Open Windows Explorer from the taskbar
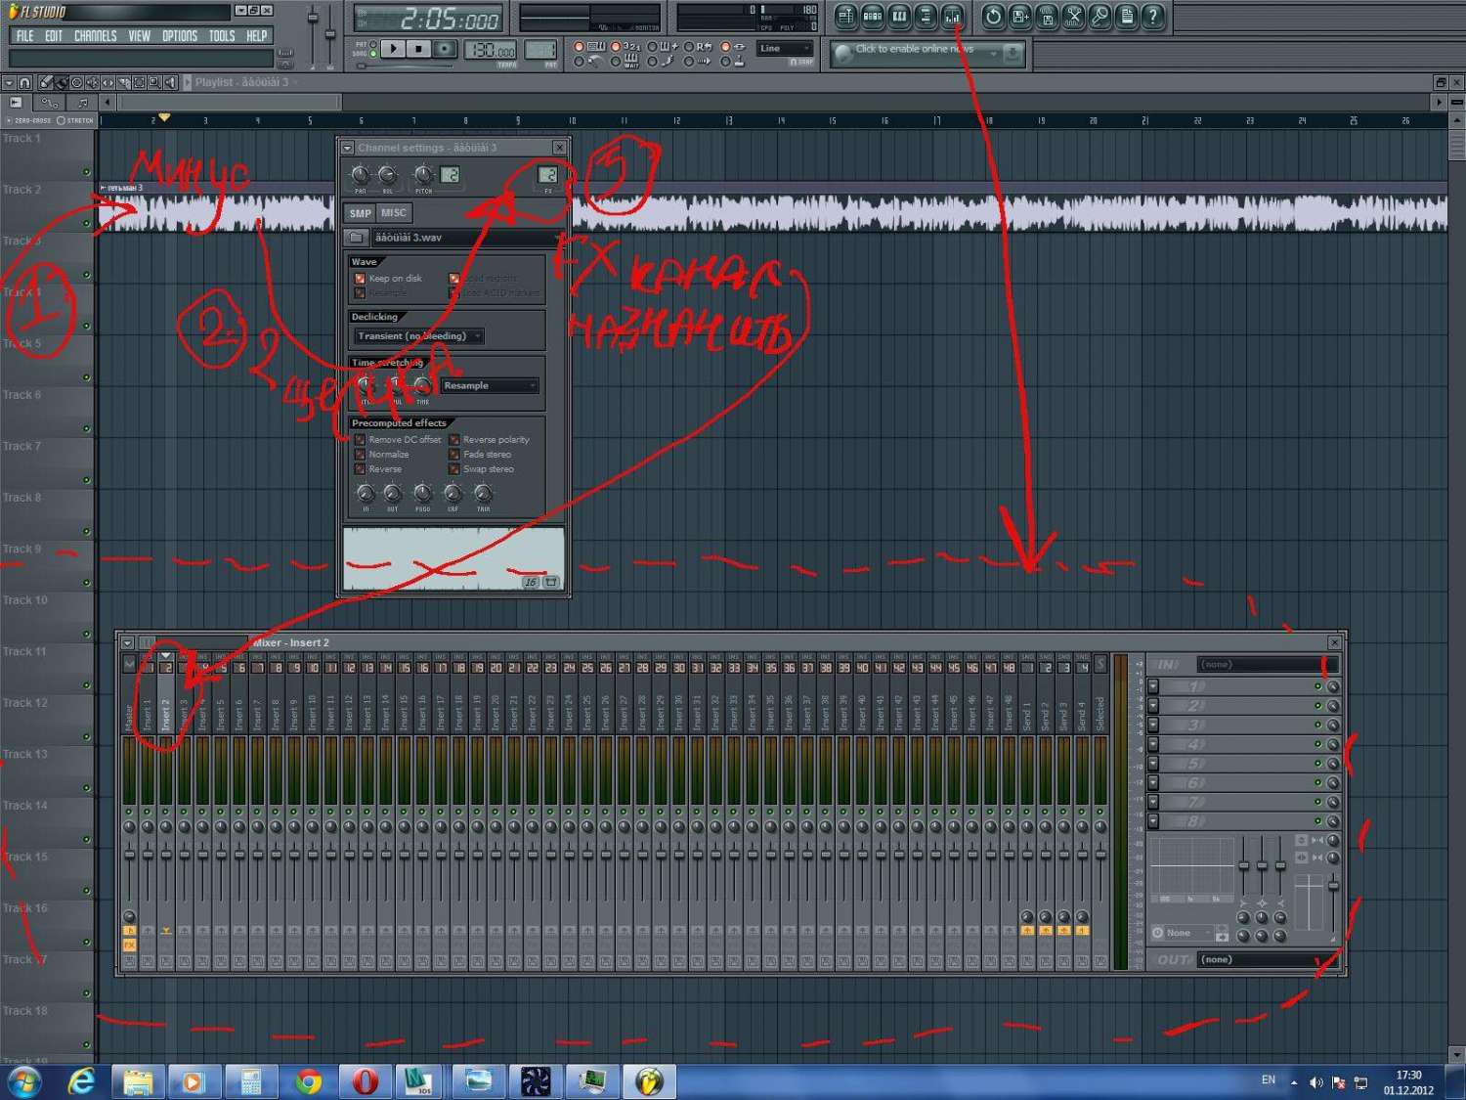The height and width of the screenshot is (1100, 1466). 138,1081
